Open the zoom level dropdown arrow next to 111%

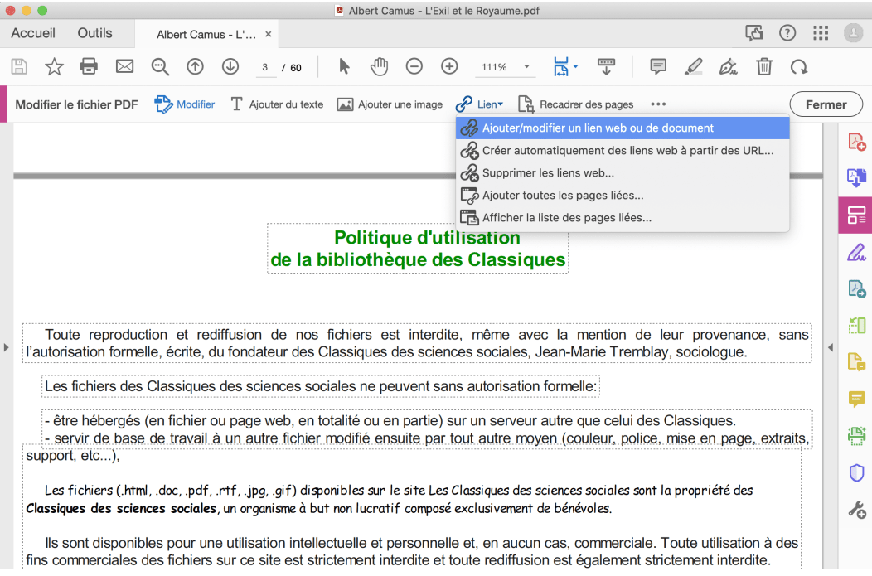(x=526, y=67)
